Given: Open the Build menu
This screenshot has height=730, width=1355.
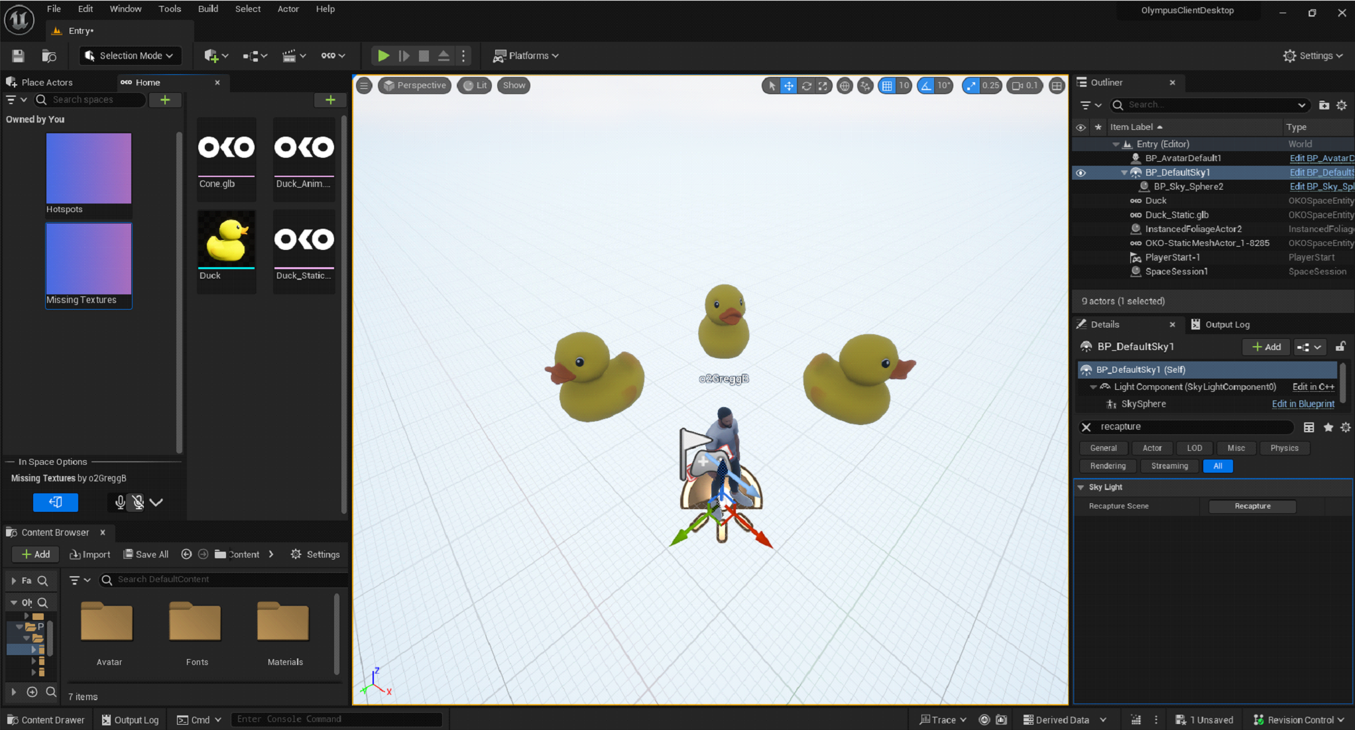Looking at the screenshot, I should [x=207, y=9].
